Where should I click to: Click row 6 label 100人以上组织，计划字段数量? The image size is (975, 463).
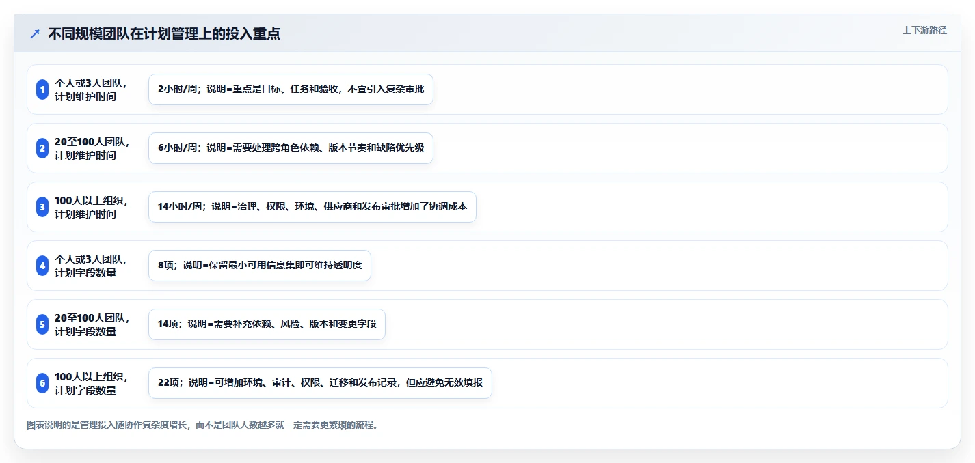point(91,383)
